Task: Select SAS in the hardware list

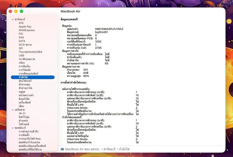Action: click(x=21, y=37)
